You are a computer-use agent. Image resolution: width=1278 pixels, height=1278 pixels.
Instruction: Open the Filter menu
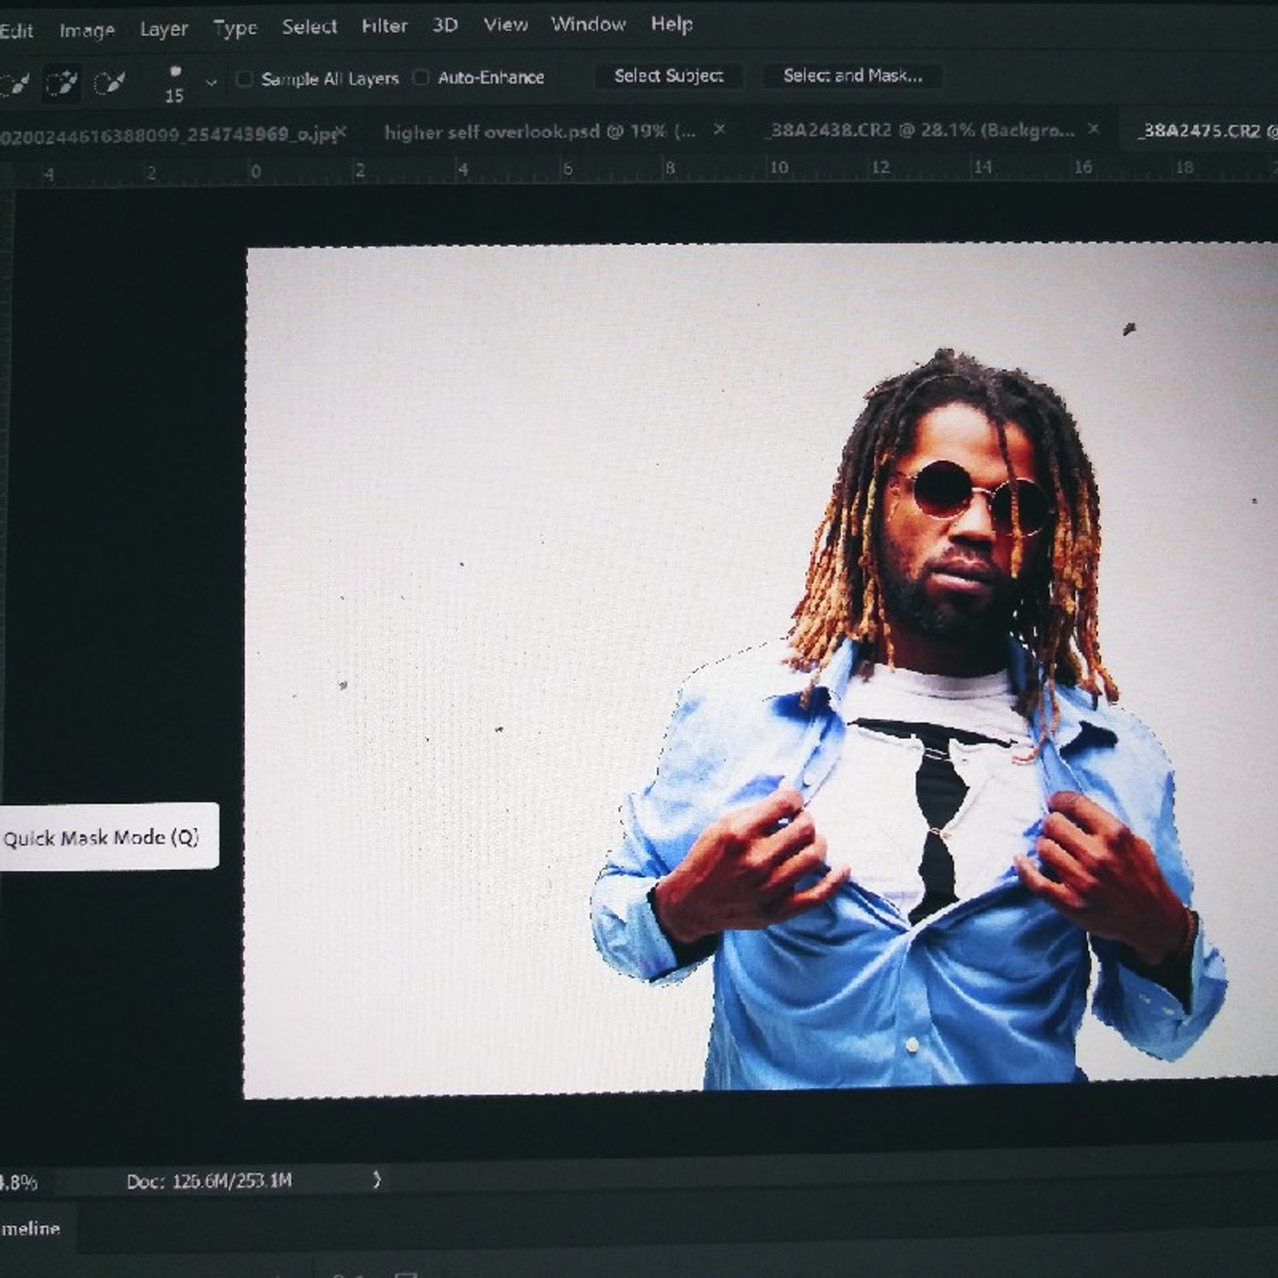(384, 26)
